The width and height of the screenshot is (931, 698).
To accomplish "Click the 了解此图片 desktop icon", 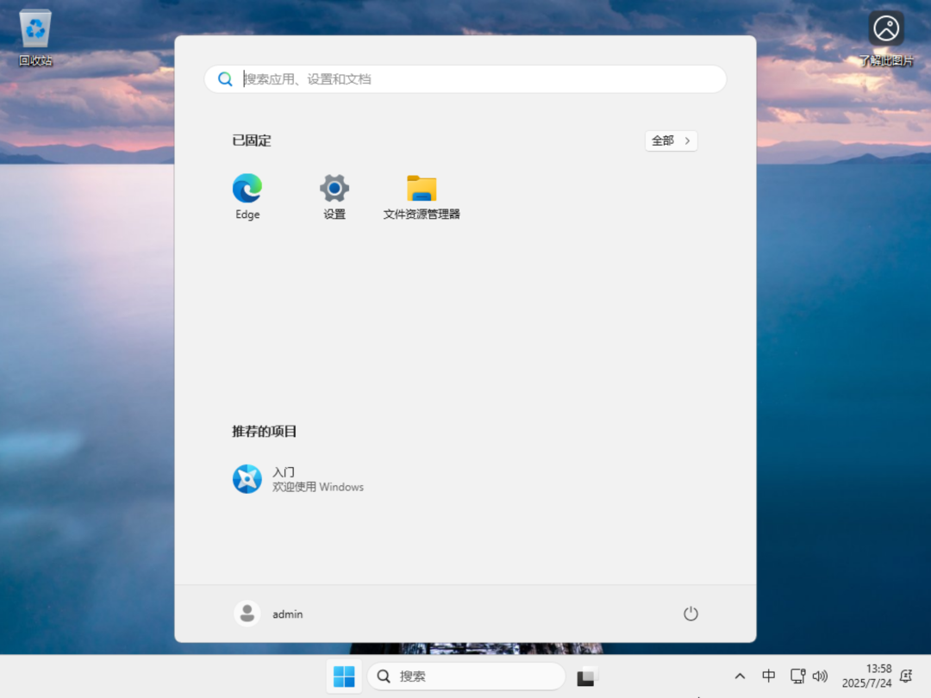I will [x=886, y=38].
